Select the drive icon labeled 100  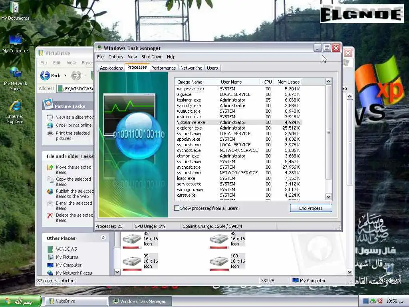click(x=219, y=262)
